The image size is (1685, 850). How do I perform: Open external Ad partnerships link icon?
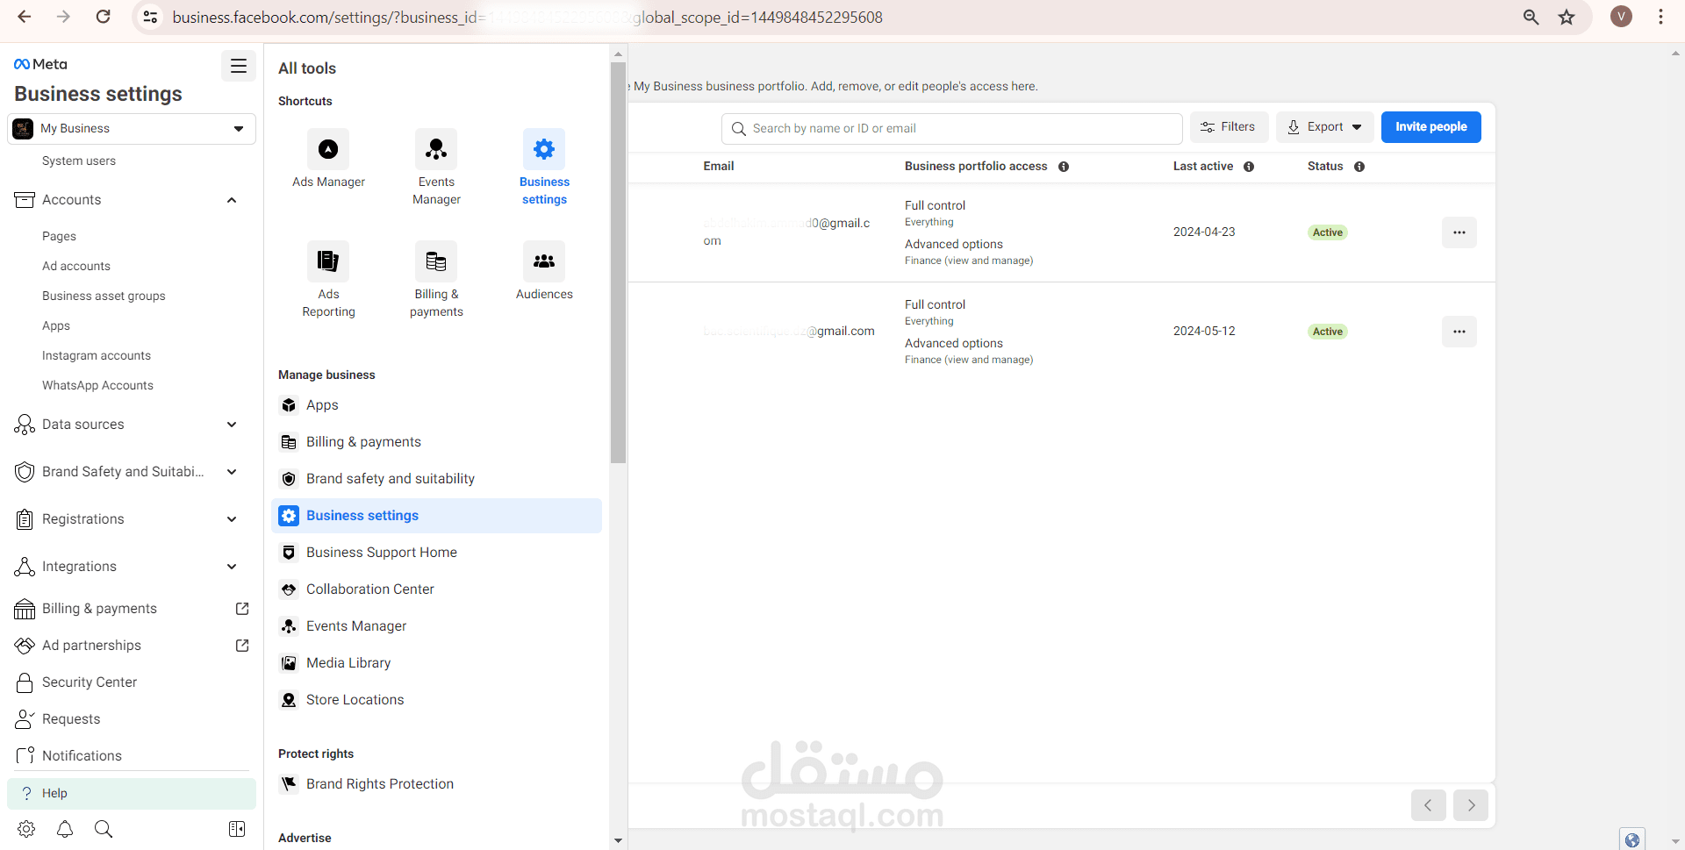(242, 646)
